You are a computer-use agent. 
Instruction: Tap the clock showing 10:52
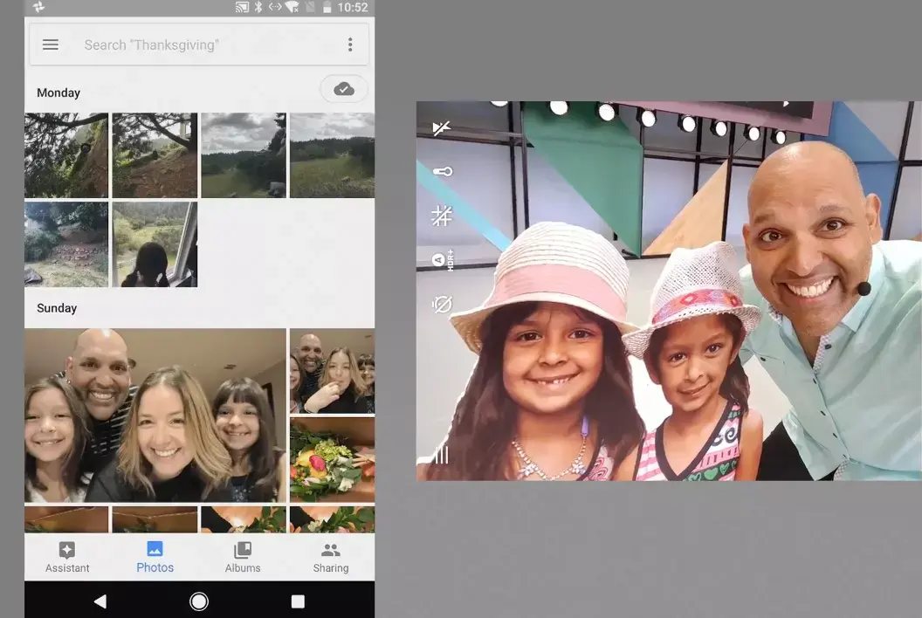(353, 7)
